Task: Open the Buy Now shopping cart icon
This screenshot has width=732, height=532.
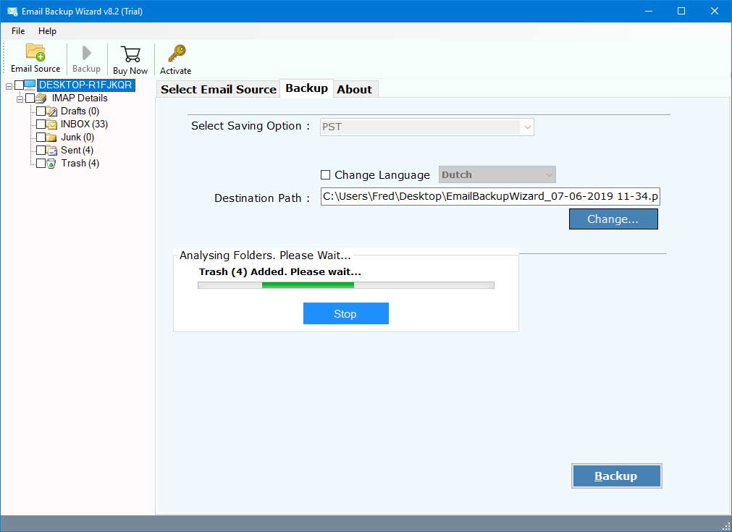Action: pos(130,54)
